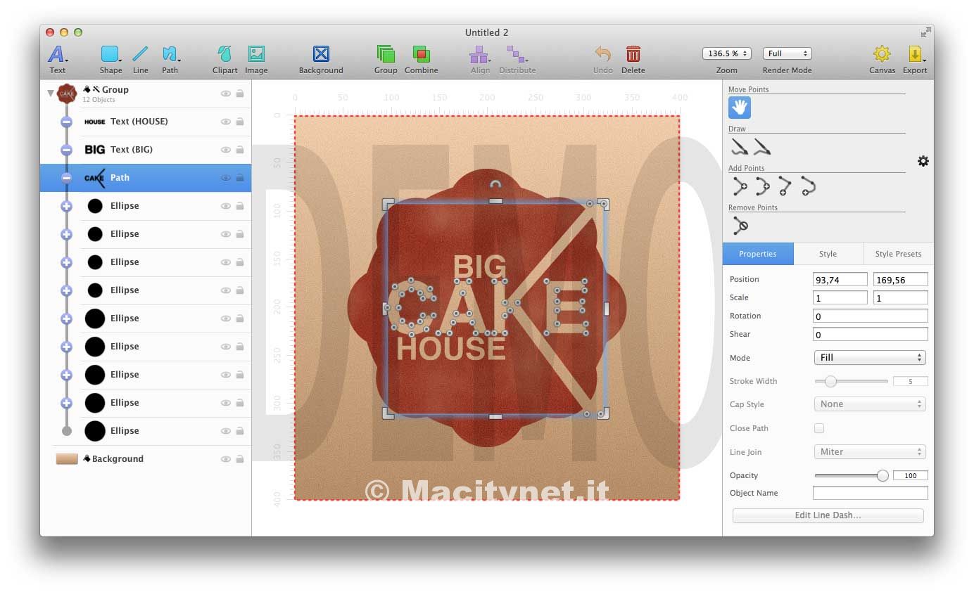Screen dimensions: 974x592
Task: Hide the Text (BIG) layer
Action: [x=226, y=150]
